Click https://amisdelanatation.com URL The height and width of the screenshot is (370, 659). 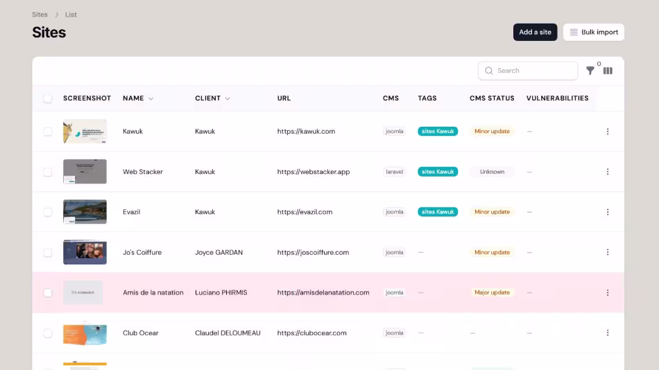pyautogui.click(x=323, y=292)
